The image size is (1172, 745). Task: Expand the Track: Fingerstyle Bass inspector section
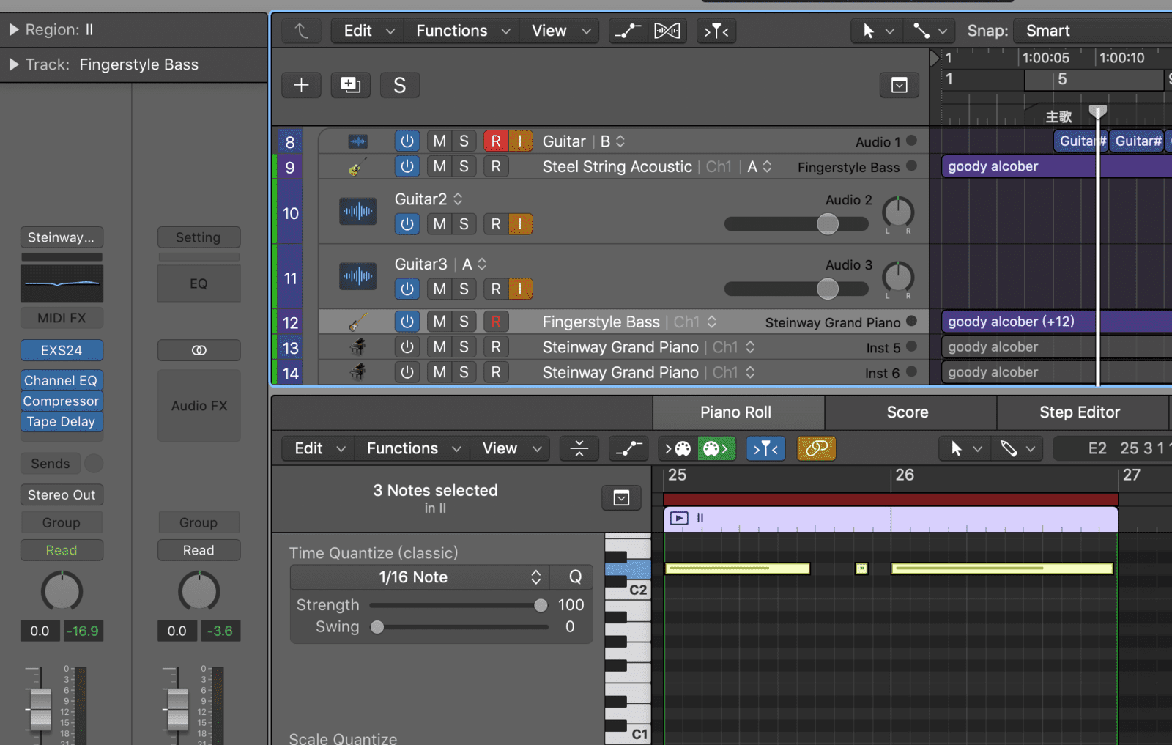(x=13, y=64)
